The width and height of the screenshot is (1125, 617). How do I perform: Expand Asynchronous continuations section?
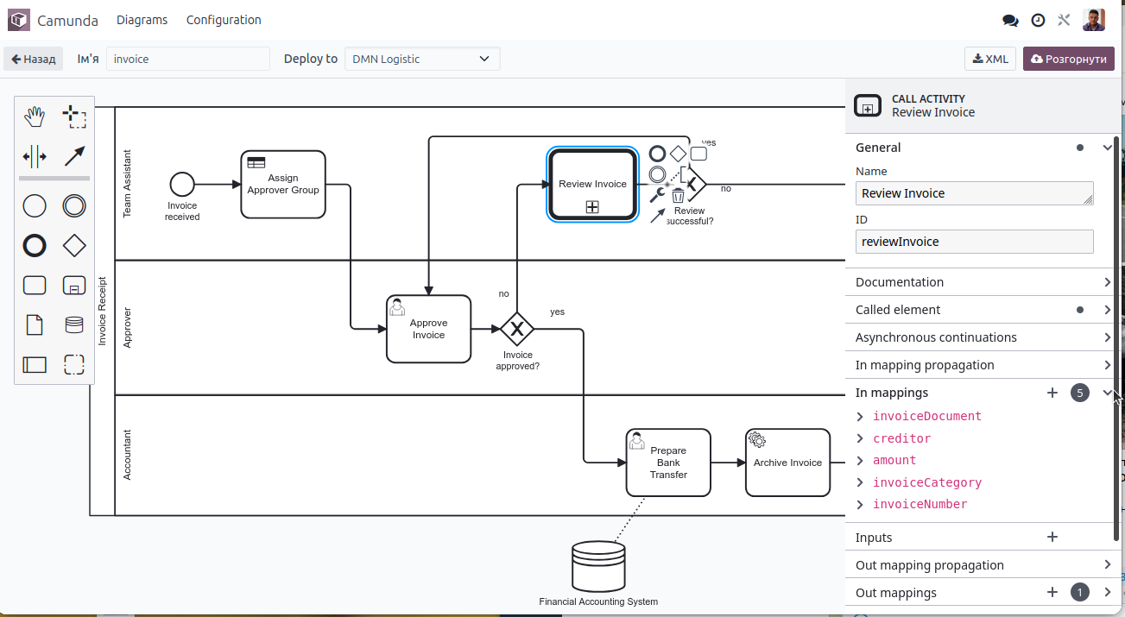1108,337
